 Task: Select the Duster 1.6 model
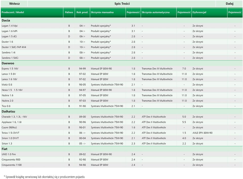(7, 42)
